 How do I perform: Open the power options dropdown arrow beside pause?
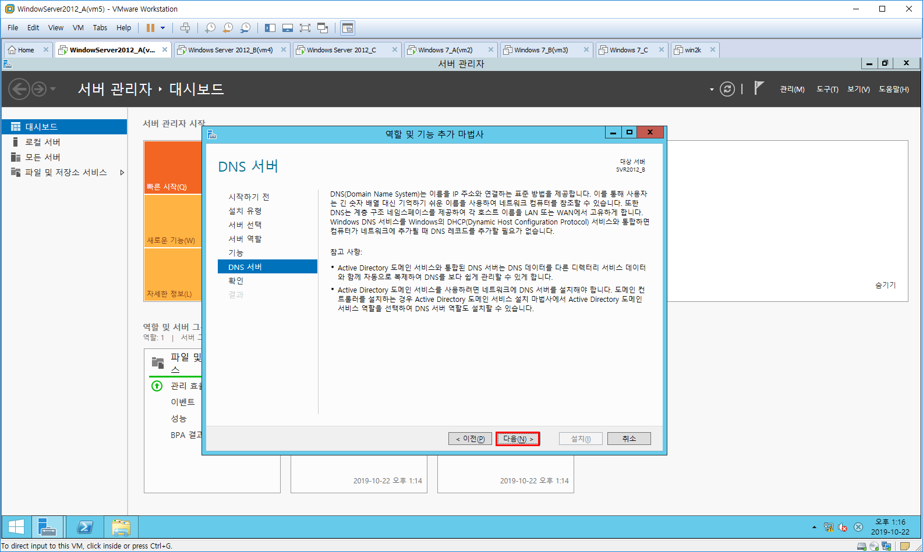[x=163, y=28]
